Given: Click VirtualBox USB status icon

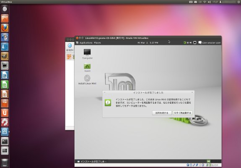Looking at the screenshot, I should tap(194, 165).
